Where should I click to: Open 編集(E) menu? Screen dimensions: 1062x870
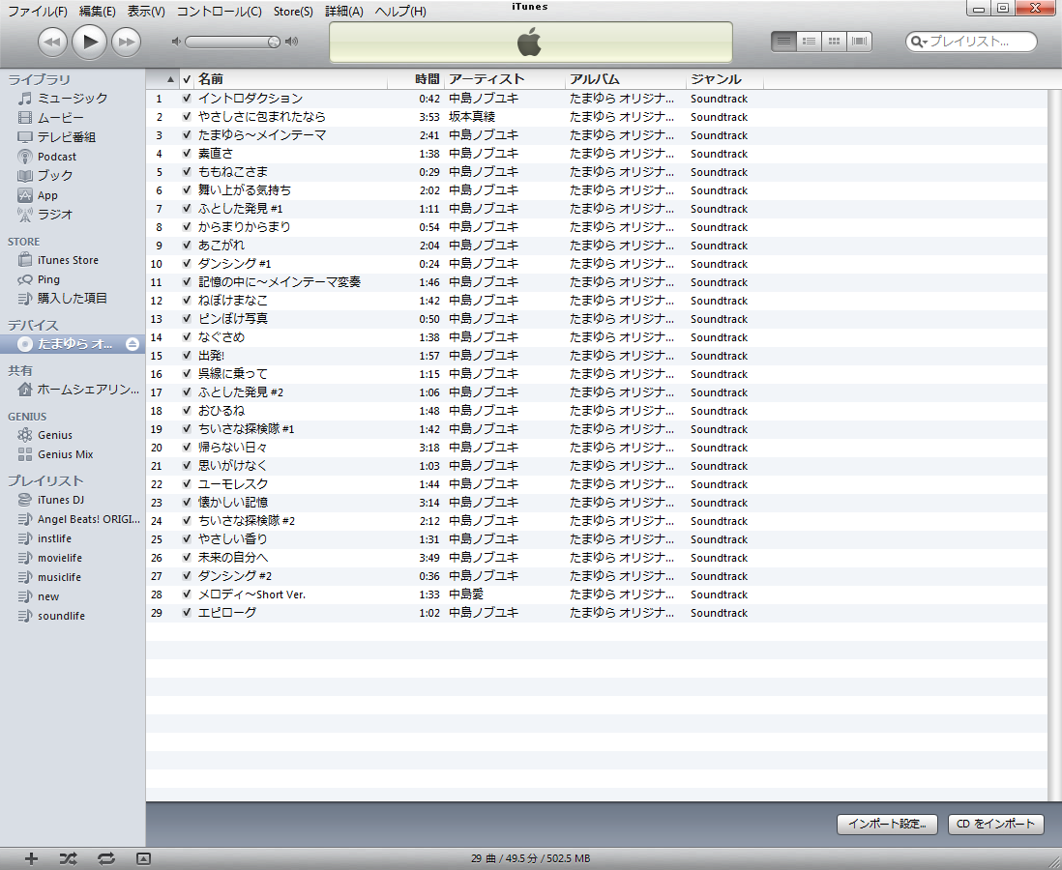pos(98,12)
